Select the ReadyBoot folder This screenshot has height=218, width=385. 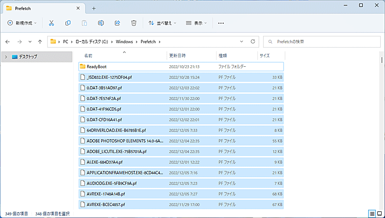click(181, 67)
